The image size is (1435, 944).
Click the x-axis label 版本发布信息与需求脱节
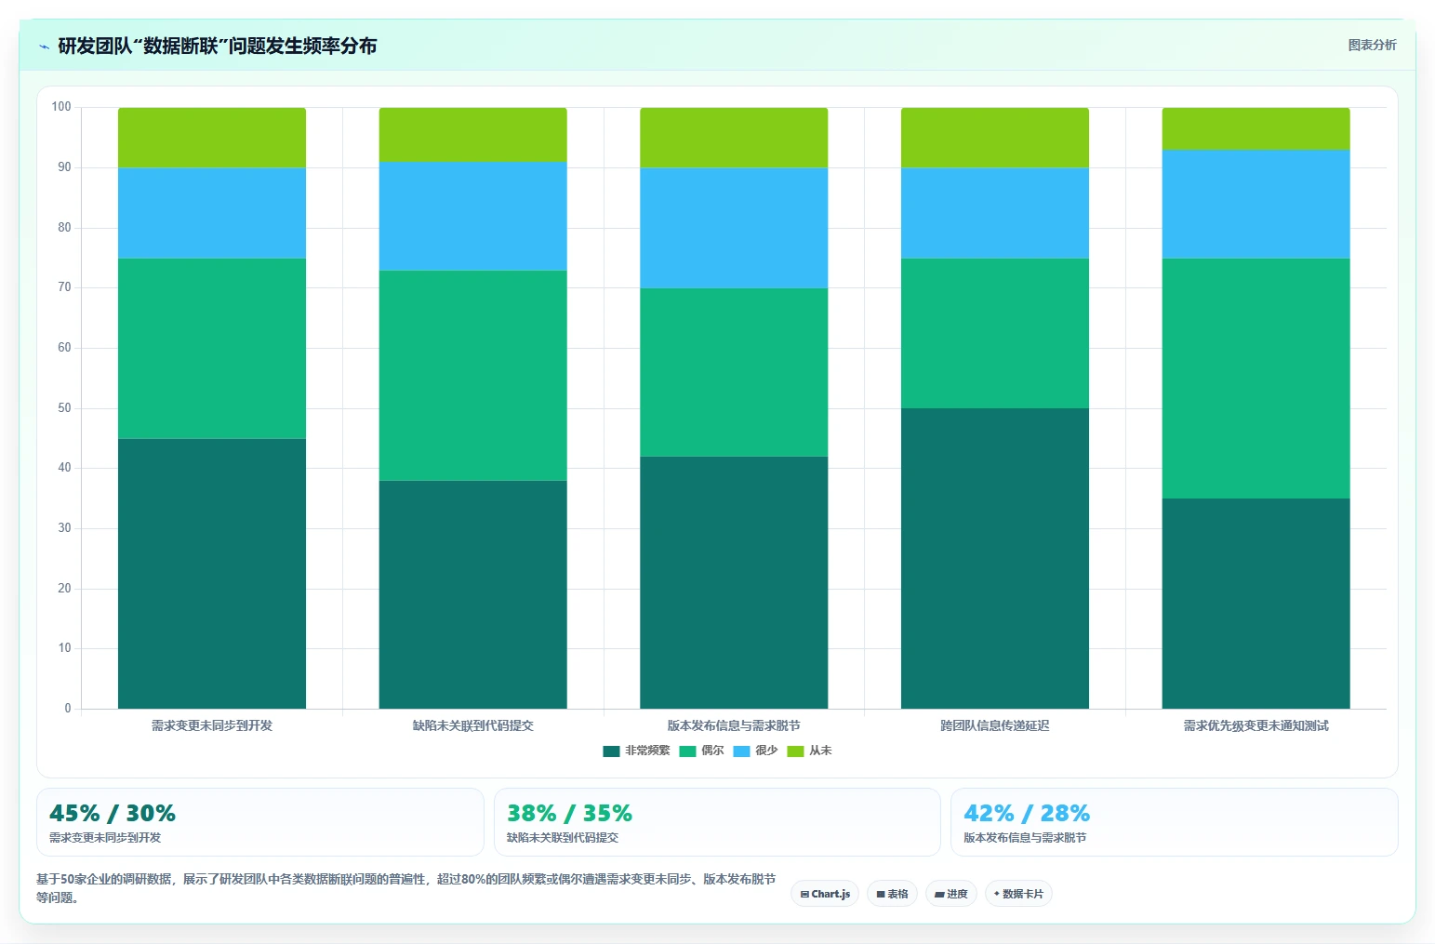tap(734, 725)
